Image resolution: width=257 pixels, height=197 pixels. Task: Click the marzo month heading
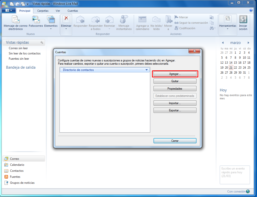[235, 43]
